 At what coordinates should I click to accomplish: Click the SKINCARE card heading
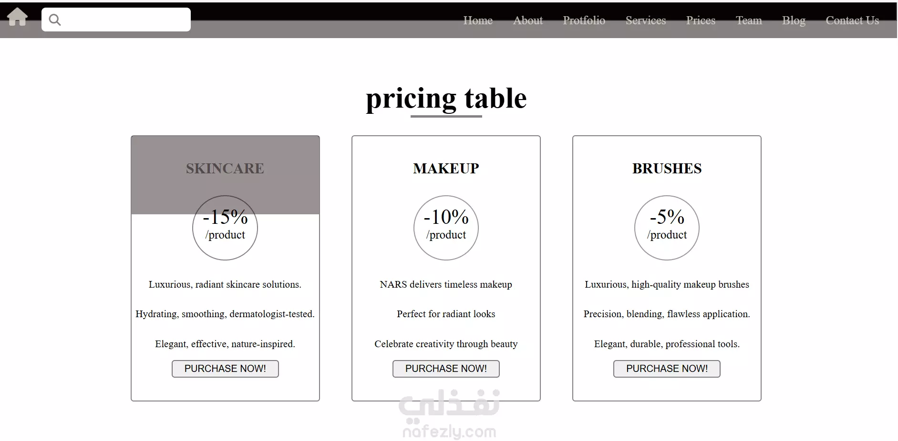(225, 169)
